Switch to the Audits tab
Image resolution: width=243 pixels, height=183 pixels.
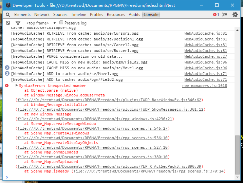point(134,15)
